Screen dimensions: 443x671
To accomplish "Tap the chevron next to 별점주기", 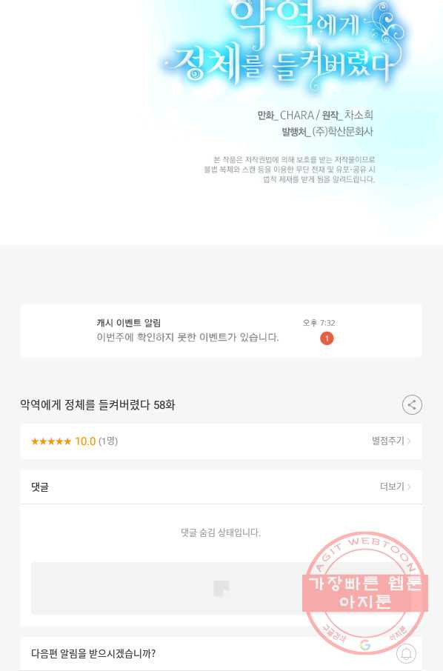I will point(409,441).
